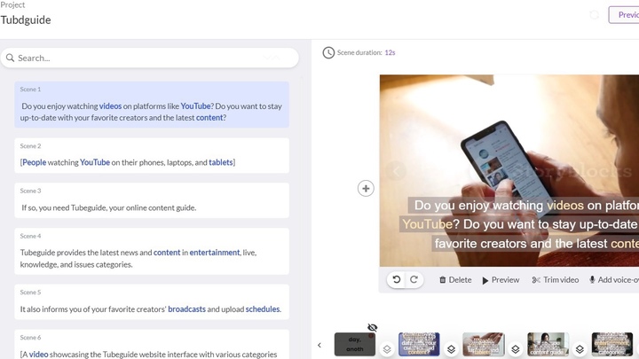Select Scene 6 video showcasing card

tap(152, 344)
